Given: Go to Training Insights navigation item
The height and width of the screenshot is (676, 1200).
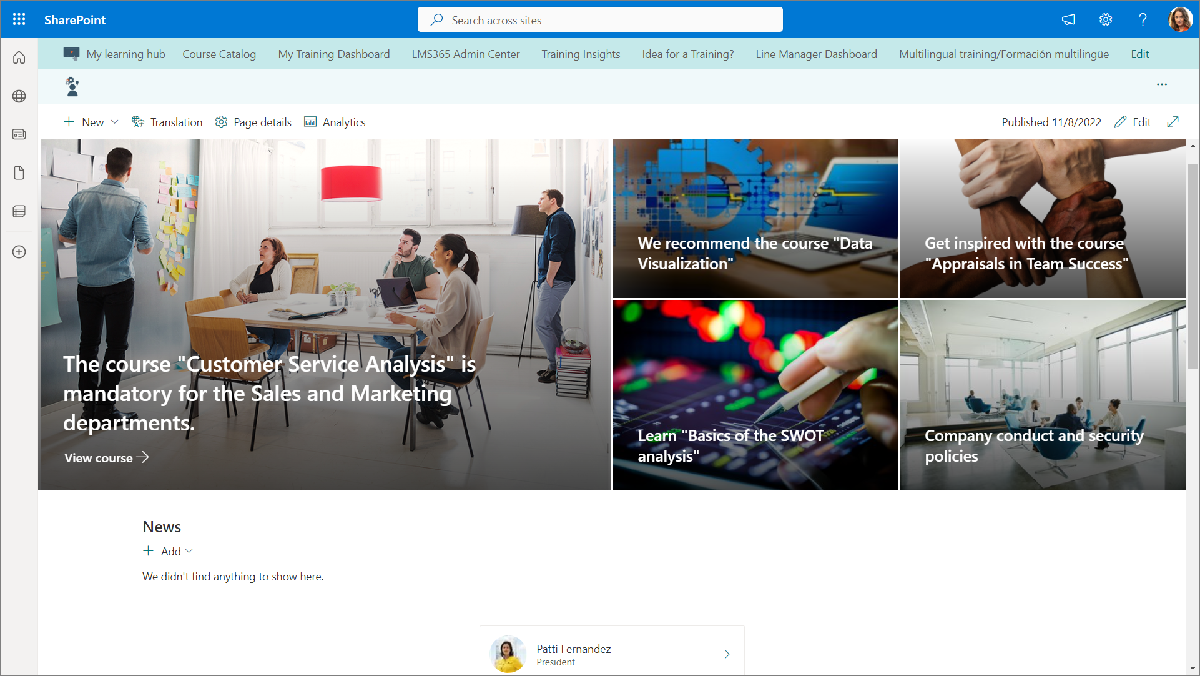Looking at the screenshot, I should (x=580, y=54).
